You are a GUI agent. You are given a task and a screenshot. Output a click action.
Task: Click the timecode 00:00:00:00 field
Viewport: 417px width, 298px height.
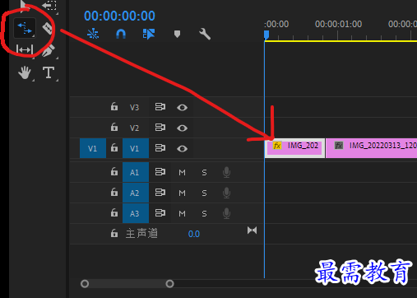[x=119, y=16]
